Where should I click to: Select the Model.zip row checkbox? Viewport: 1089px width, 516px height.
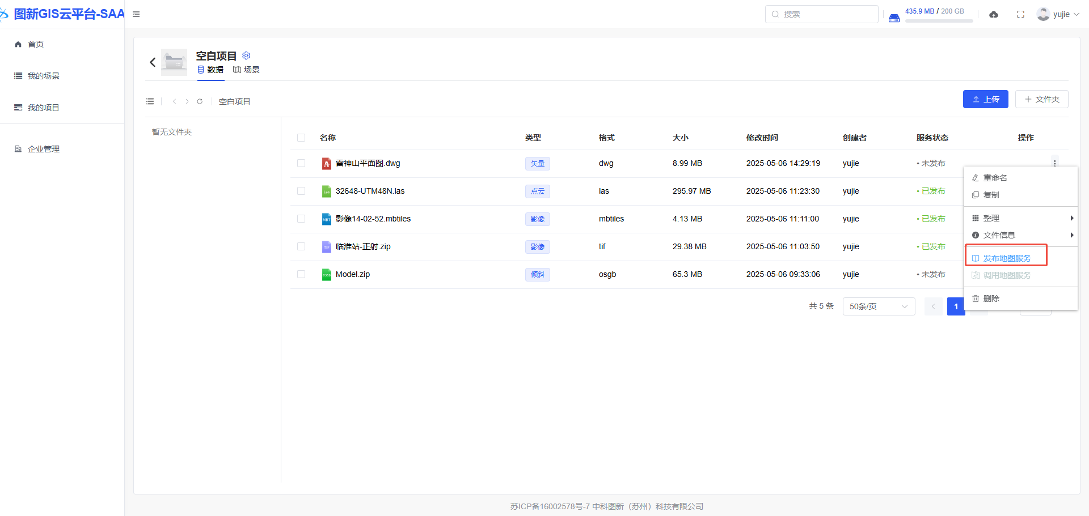301,274
